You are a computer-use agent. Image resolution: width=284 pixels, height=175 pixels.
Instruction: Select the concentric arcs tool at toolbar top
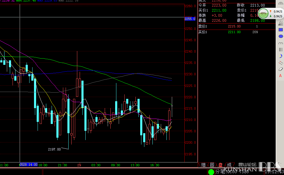280,3
